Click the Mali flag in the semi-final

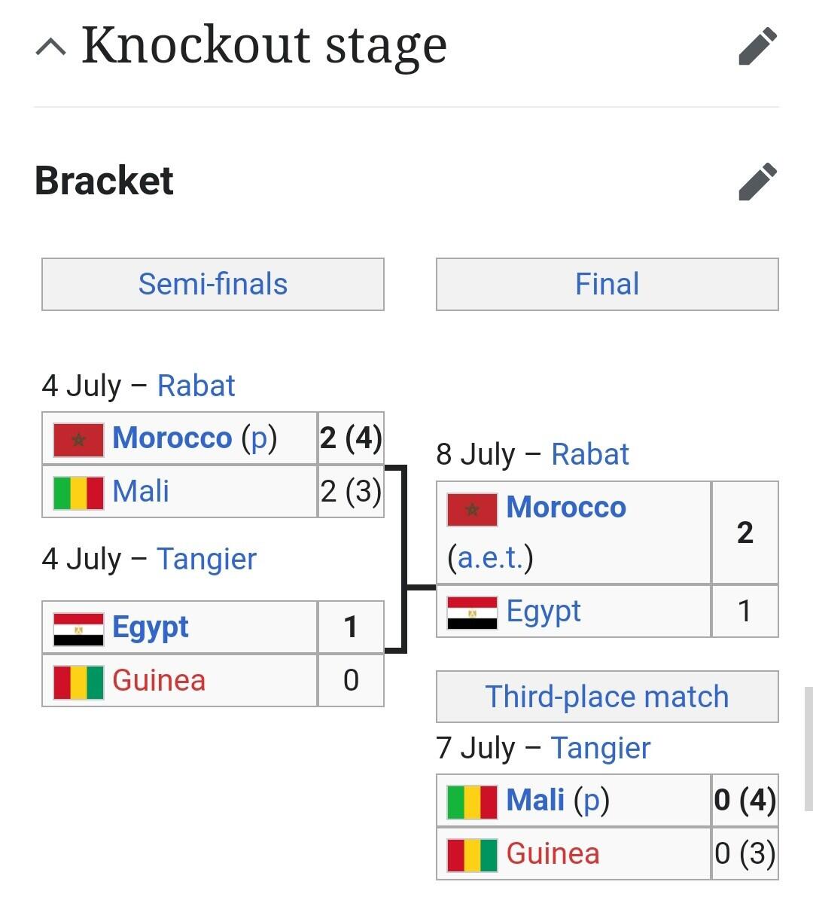78,493
